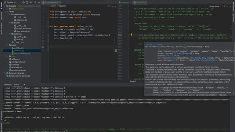Click the External Libraries icon
The height and width of the screenshot is (132, 235).
[x=7, y=73]
